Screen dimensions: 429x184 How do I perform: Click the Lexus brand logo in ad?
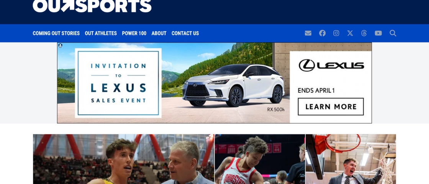(331, 66)
